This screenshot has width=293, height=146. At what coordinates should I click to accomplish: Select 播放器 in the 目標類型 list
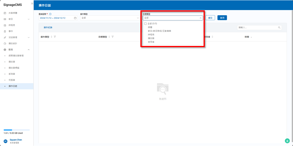pyautogui.click(x=151, y=38)
